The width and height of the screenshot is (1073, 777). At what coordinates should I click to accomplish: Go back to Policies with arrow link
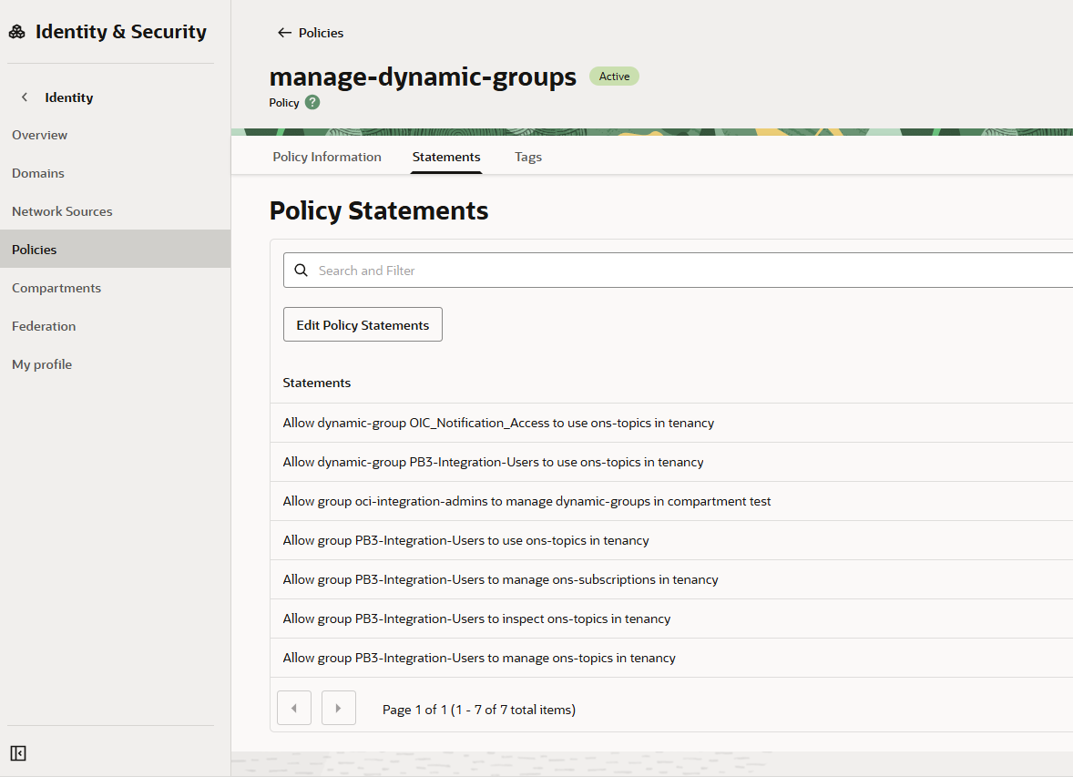pyautogui.click(x=311, y=33)
